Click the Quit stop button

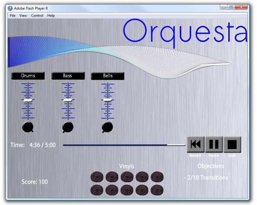pyautogui.click(x=232, y=144)
